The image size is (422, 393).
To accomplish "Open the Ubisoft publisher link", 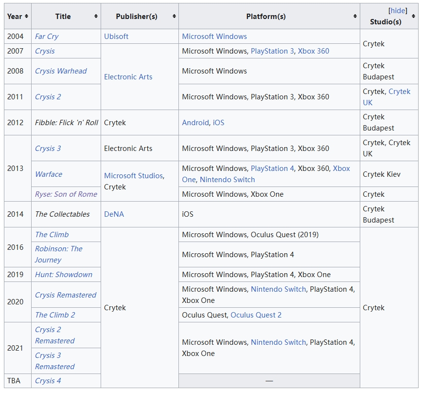I will (116, 37).
